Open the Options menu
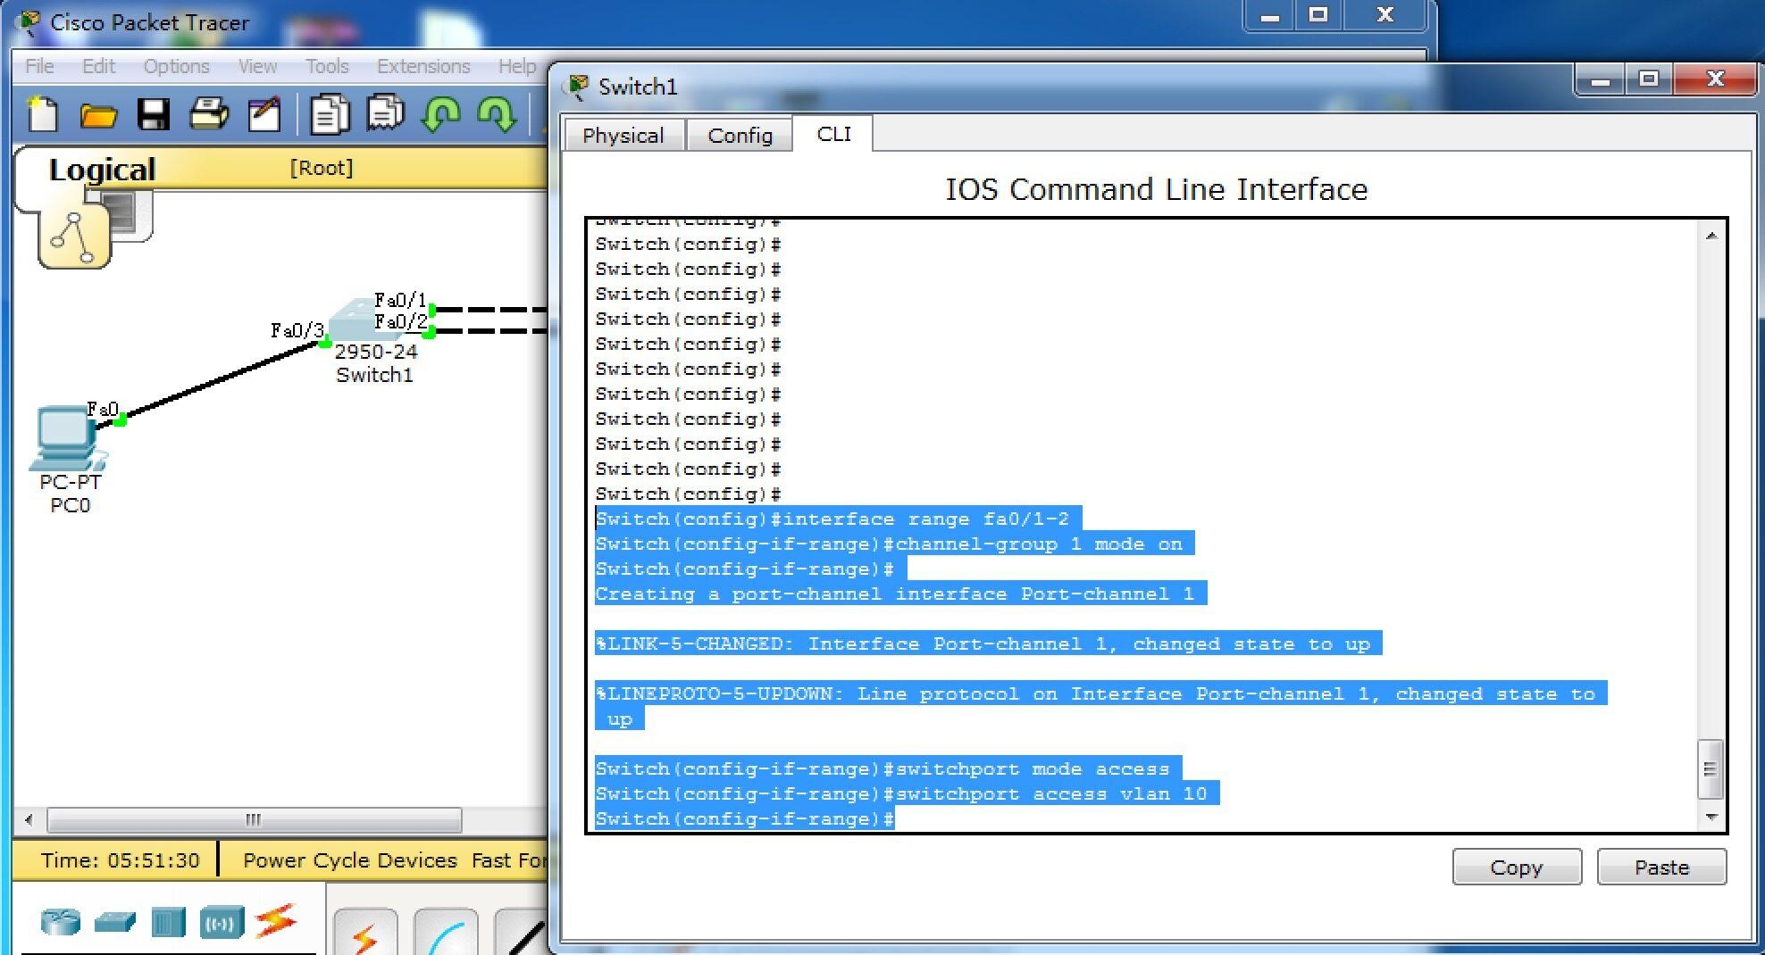 (176, 66)
